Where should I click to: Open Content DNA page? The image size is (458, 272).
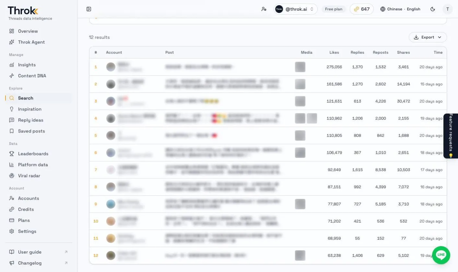click(39, 76)
